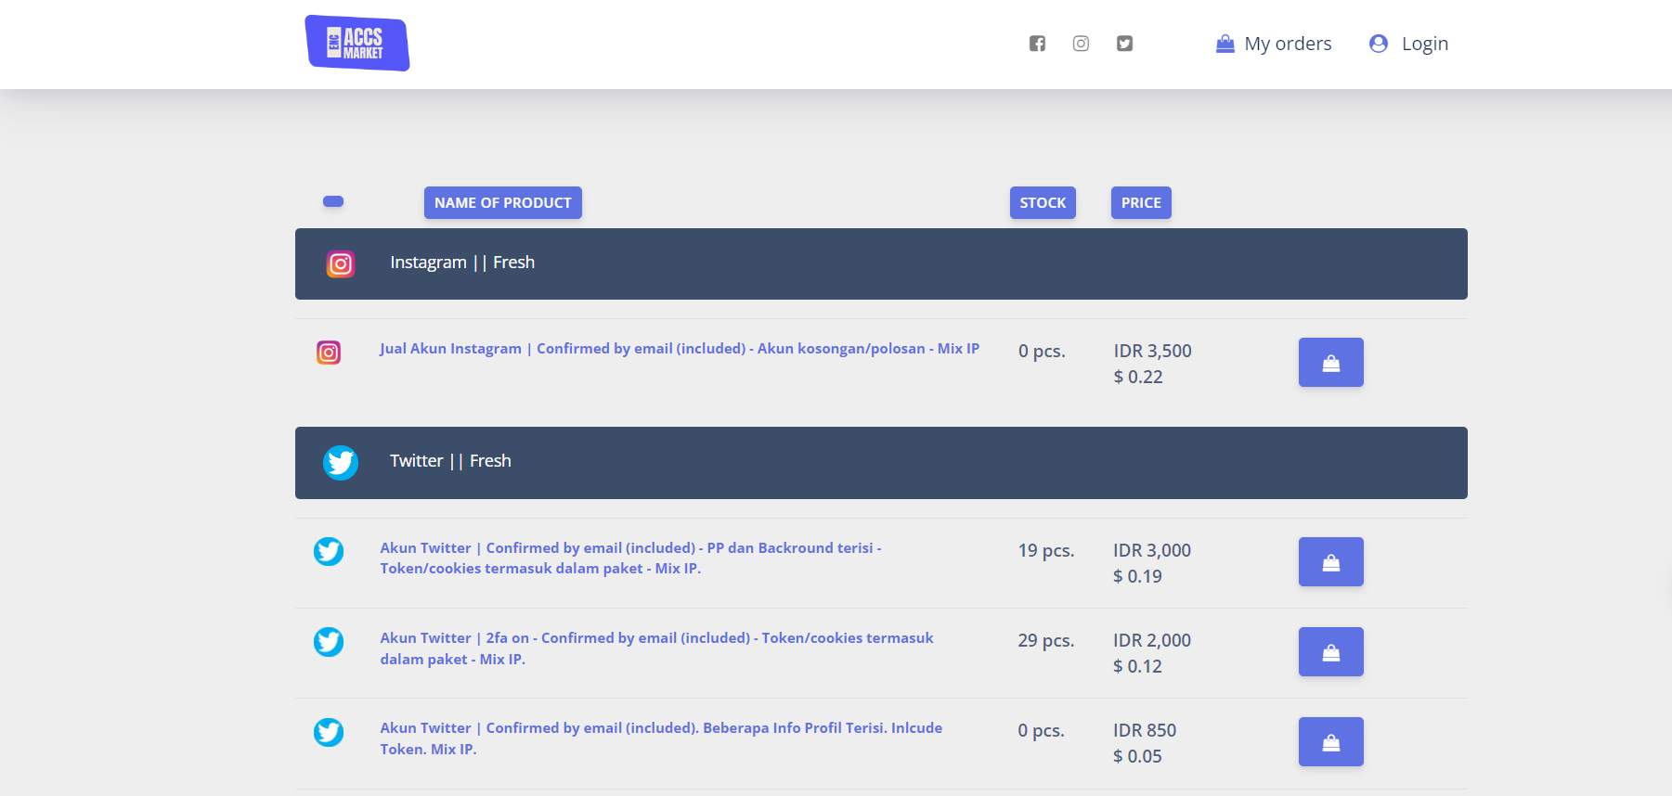Click the STOCK column header badge

point(1043,202)
